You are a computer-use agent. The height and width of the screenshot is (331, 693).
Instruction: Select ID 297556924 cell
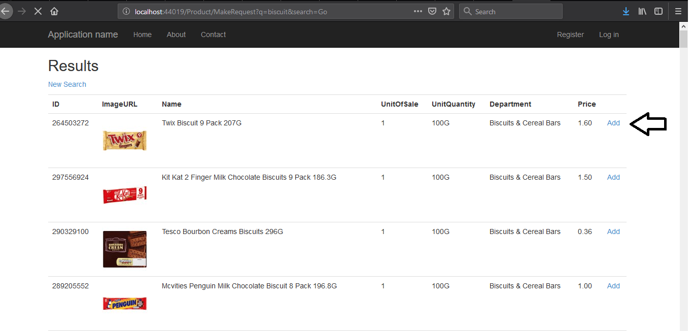(71, 177)
